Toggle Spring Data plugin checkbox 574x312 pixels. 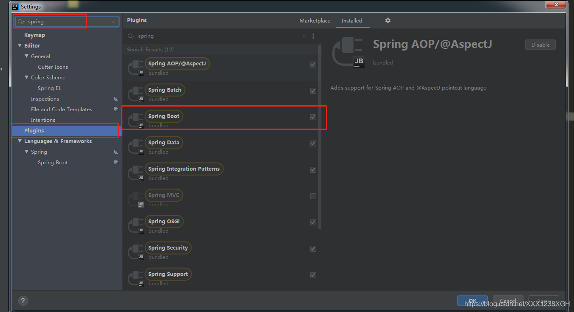click(x=313, y=143)
